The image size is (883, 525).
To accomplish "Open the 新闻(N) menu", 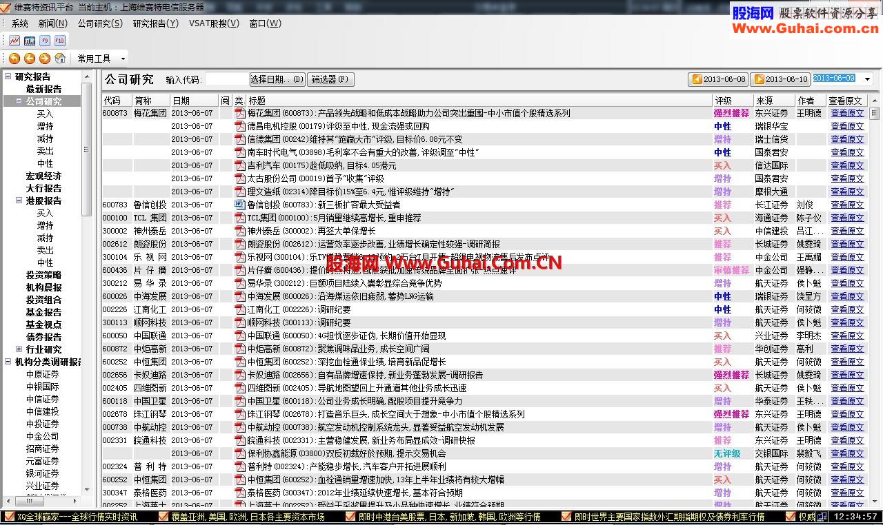I will point(53,23).
